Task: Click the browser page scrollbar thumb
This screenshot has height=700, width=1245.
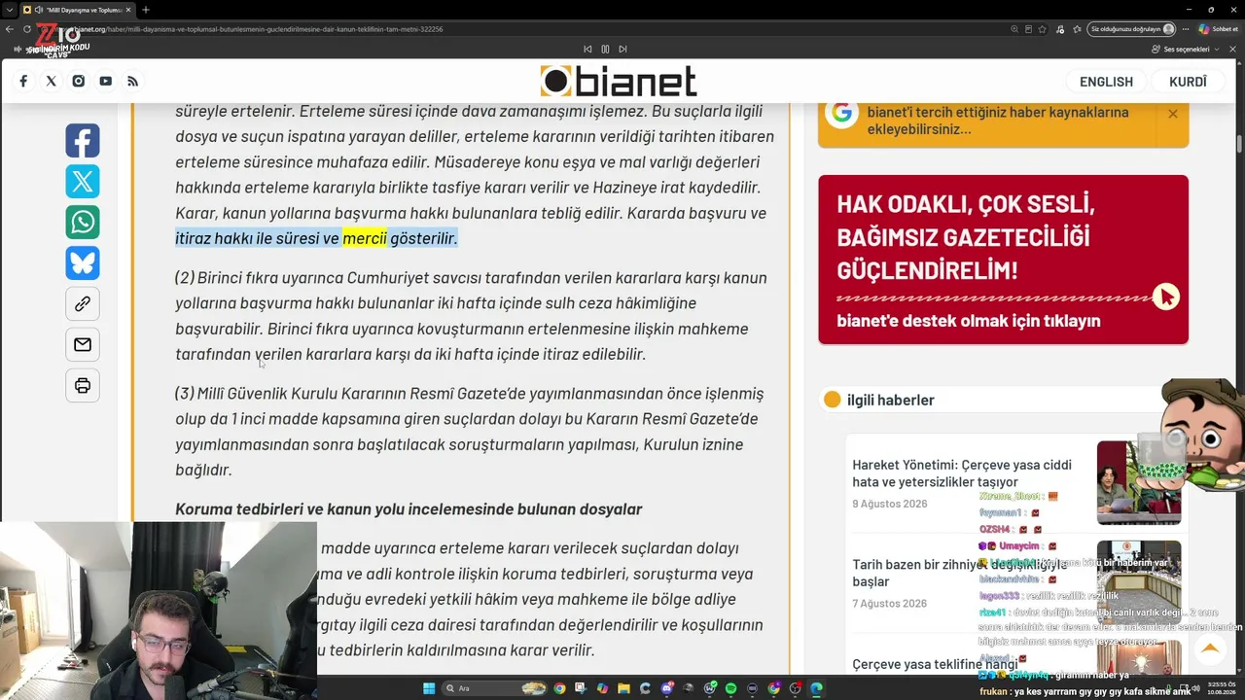Action: tap(1239, 145)
